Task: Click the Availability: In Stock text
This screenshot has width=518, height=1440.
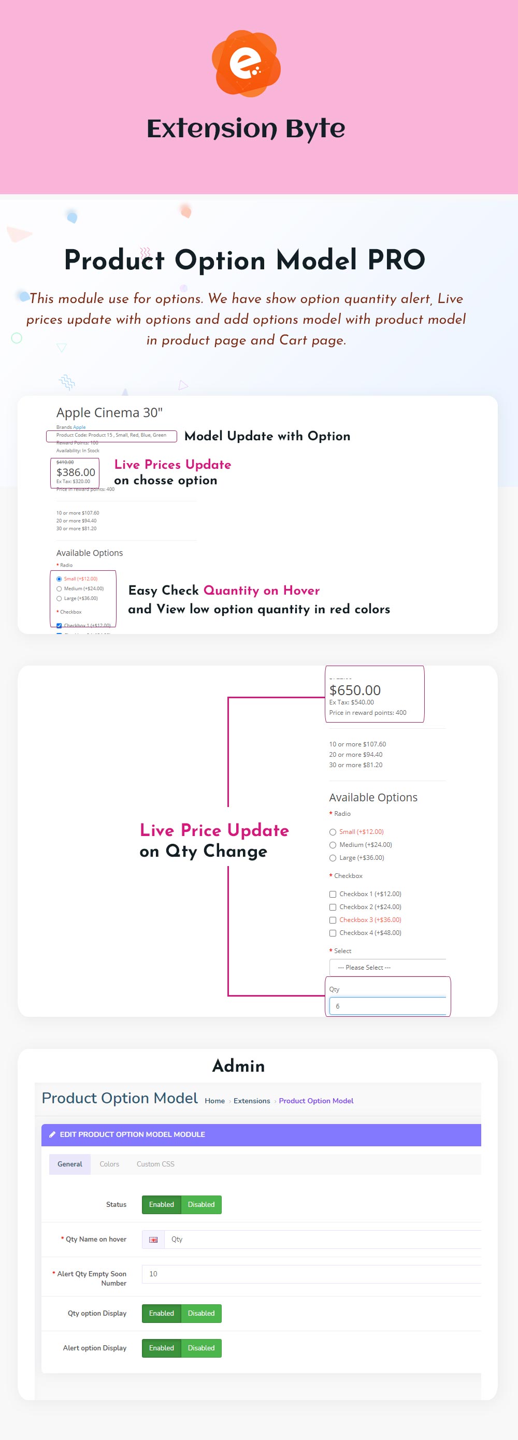Action: click(78, 451)
